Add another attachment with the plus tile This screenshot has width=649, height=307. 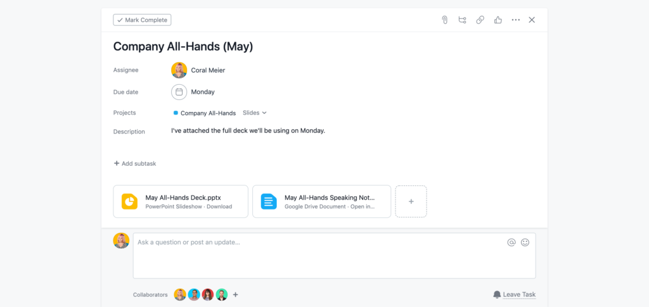pyautogui.click(x=411, y=201)
